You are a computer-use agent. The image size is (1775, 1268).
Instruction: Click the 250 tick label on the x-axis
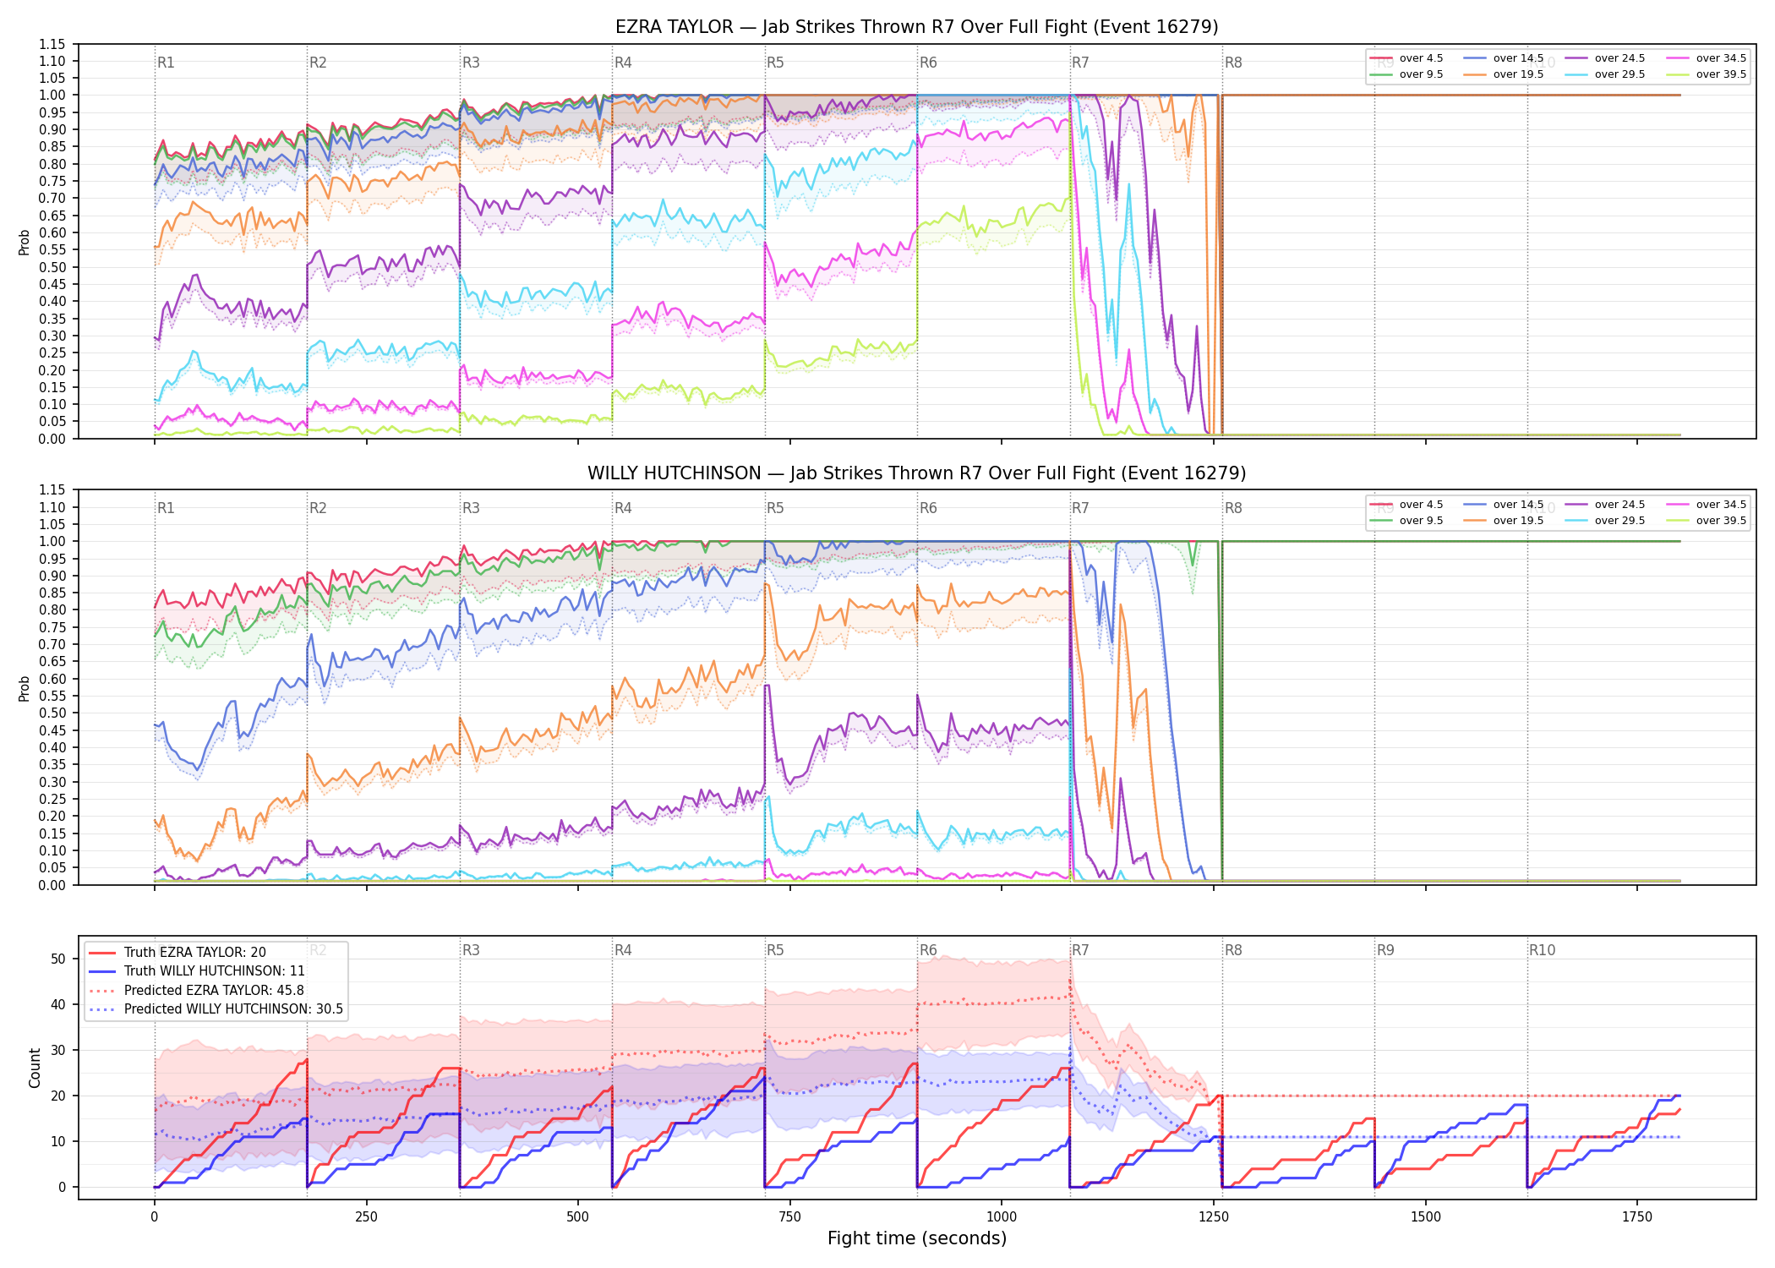(x=366, y=1216)
